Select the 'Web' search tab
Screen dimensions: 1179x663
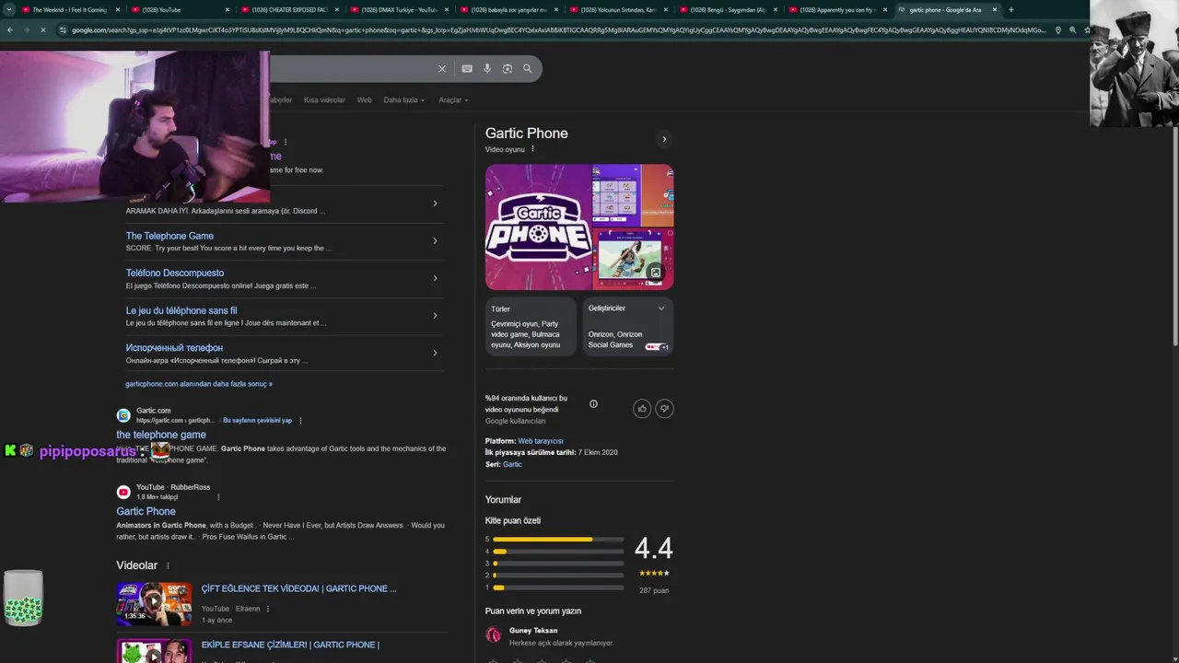coord(365,99)
